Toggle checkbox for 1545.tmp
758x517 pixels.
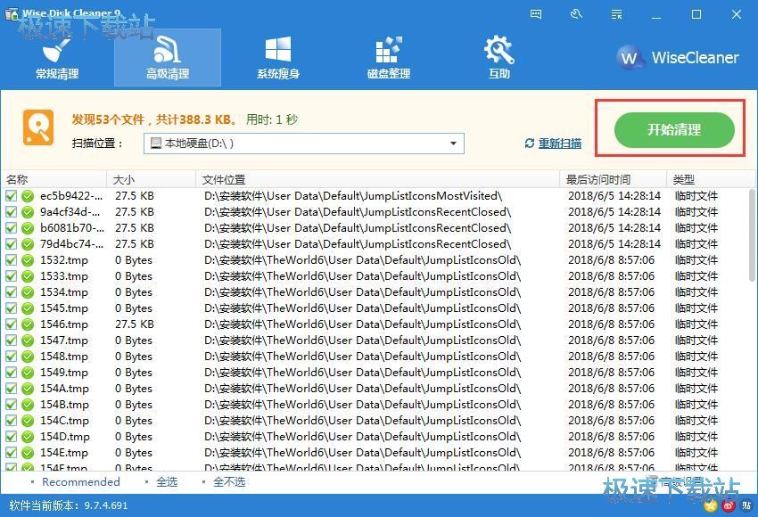[x=11, y=308]
